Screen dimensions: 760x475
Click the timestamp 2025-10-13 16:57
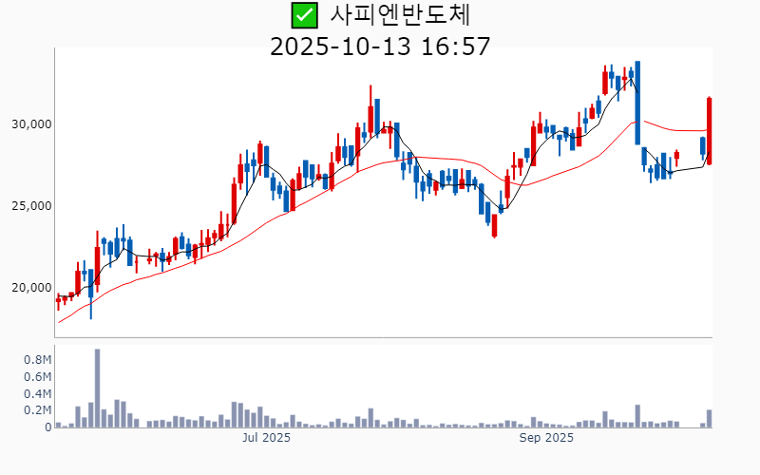(x=380, y=46)
